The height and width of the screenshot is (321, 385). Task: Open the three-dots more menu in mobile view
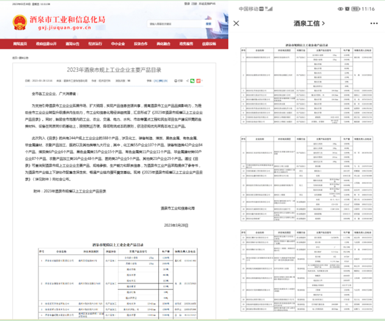point(374,23)
